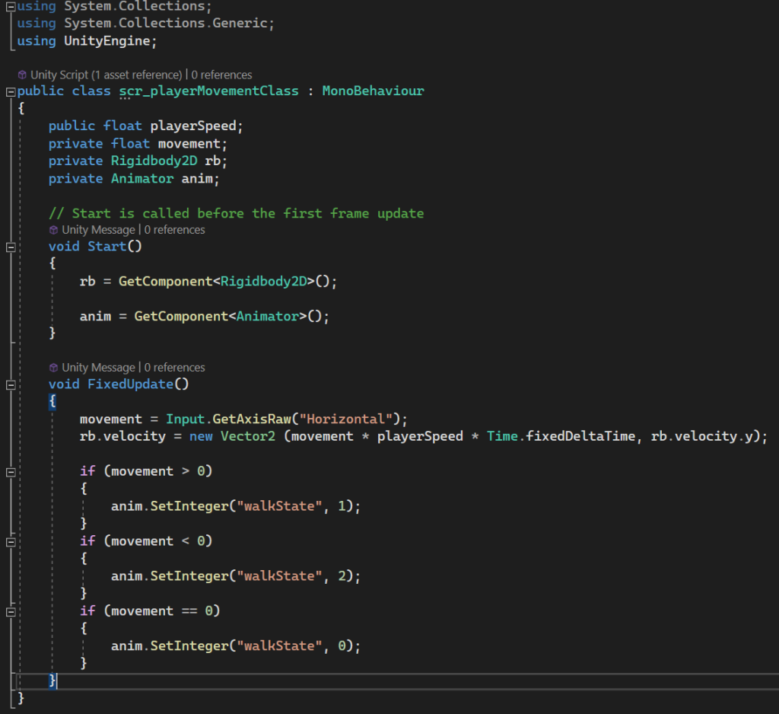
Task: Fold the 'if (movement < 0)' block
Action: coord(10,541)
